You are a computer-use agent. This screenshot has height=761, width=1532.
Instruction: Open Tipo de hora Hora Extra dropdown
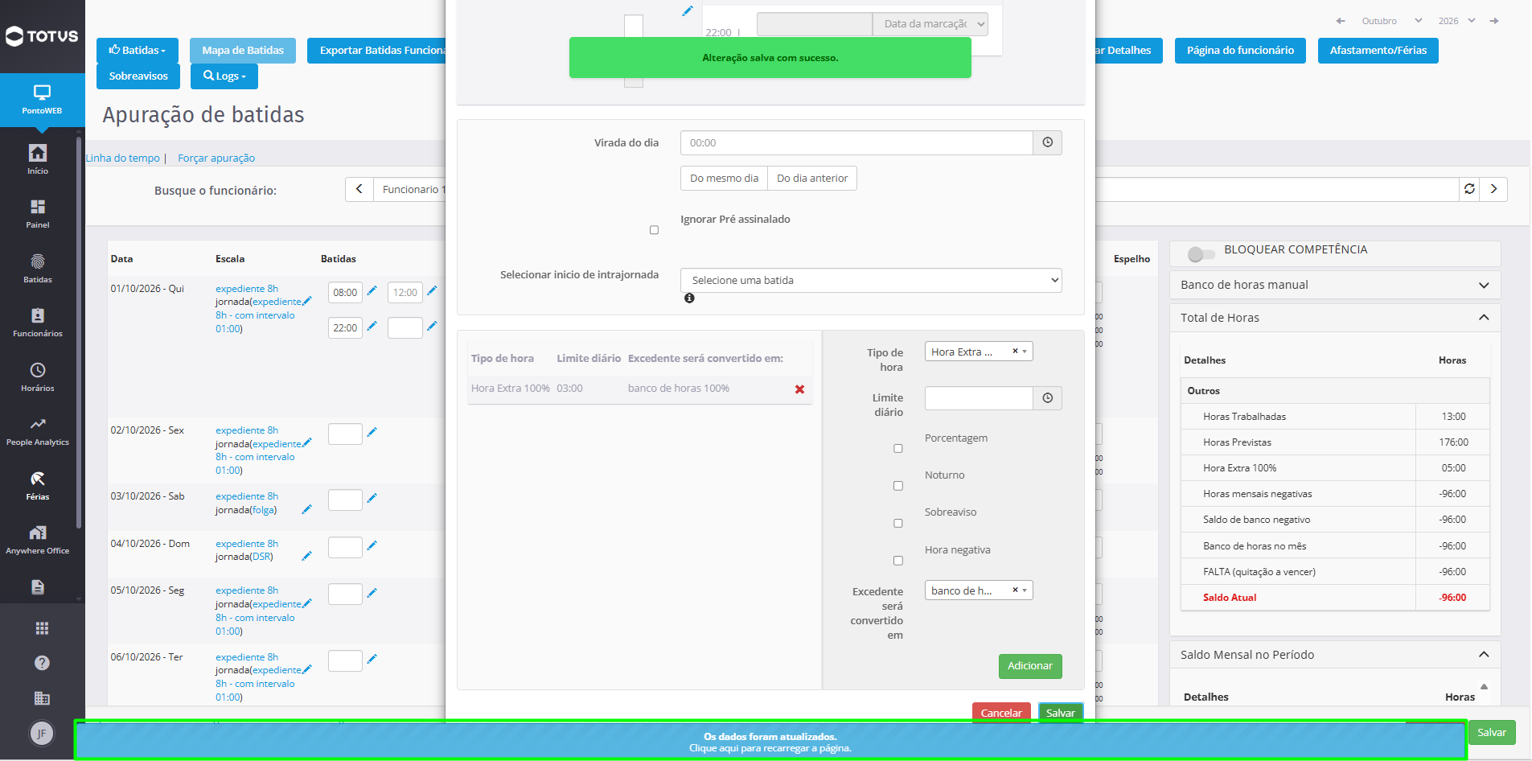[979, 352]
